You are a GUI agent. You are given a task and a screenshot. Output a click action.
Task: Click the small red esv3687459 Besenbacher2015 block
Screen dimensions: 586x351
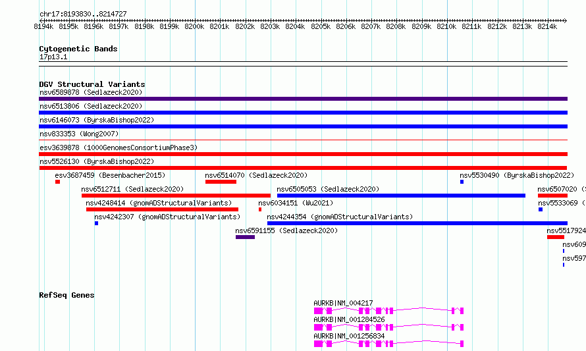(x=57, y=182)
